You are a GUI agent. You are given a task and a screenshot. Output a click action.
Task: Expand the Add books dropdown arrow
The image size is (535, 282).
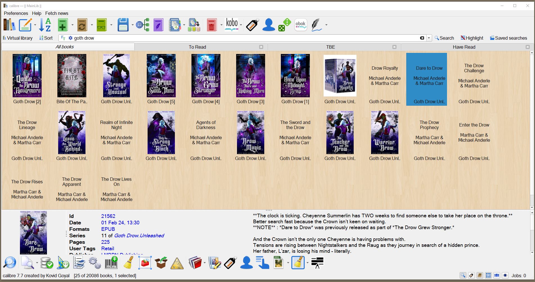pos(72,25)
